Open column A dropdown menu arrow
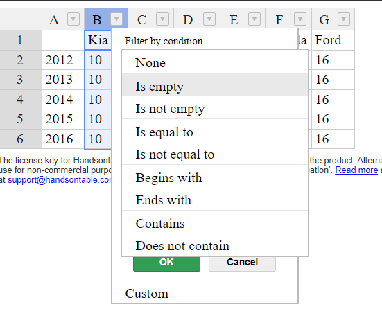The image size is (382, 320). click(x=73, y=19)
